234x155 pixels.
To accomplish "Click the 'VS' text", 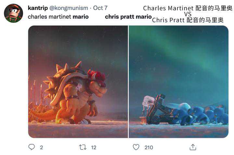I will coord(188,14).
